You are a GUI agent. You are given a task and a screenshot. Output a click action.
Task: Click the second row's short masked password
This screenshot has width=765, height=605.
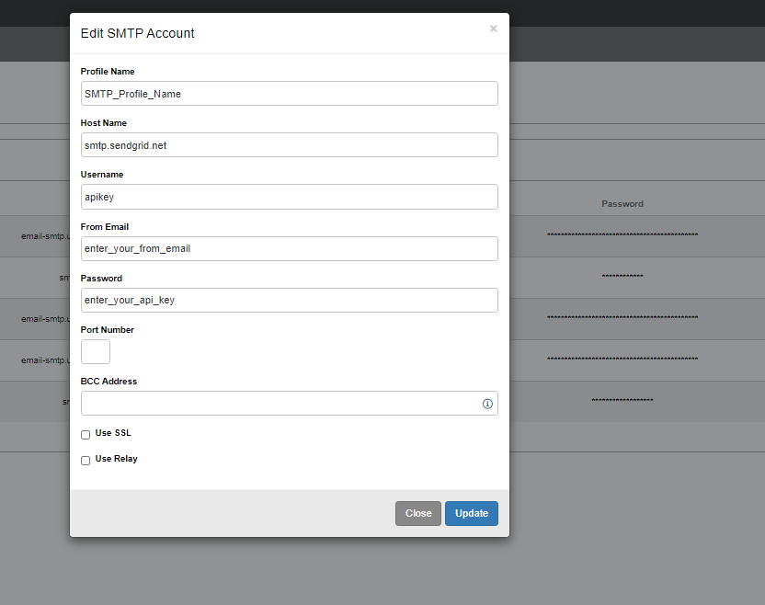(x=622, y=277)
